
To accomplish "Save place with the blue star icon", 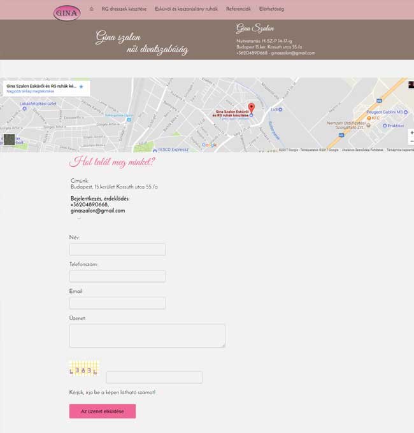I will click(81, 87).
